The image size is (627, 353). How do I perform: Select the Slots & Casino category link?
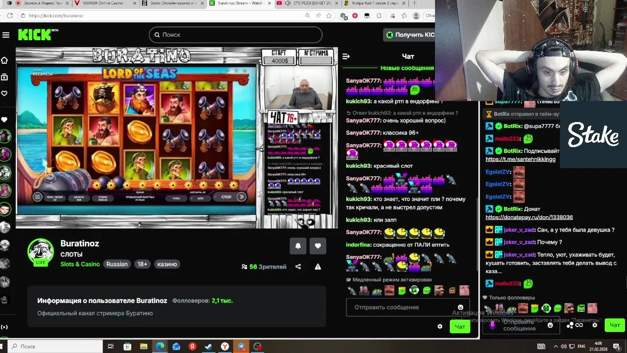80,264
